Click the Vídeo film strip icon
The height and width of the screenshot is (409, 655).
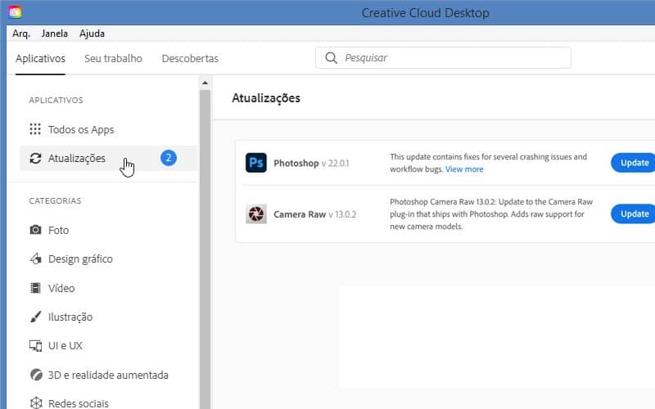[x=35, y=288]
